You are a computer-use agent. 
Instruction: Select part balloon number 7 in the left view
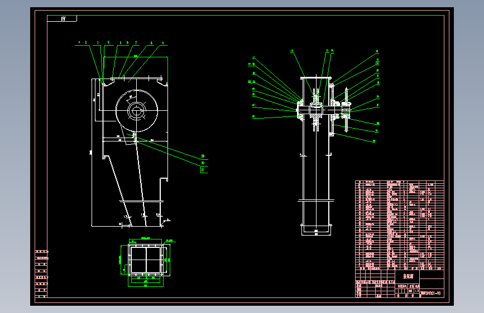pos(136,43)
